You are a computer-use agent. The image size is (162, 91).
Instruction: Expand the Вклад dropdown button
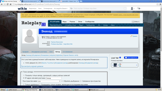click(136, 21)
